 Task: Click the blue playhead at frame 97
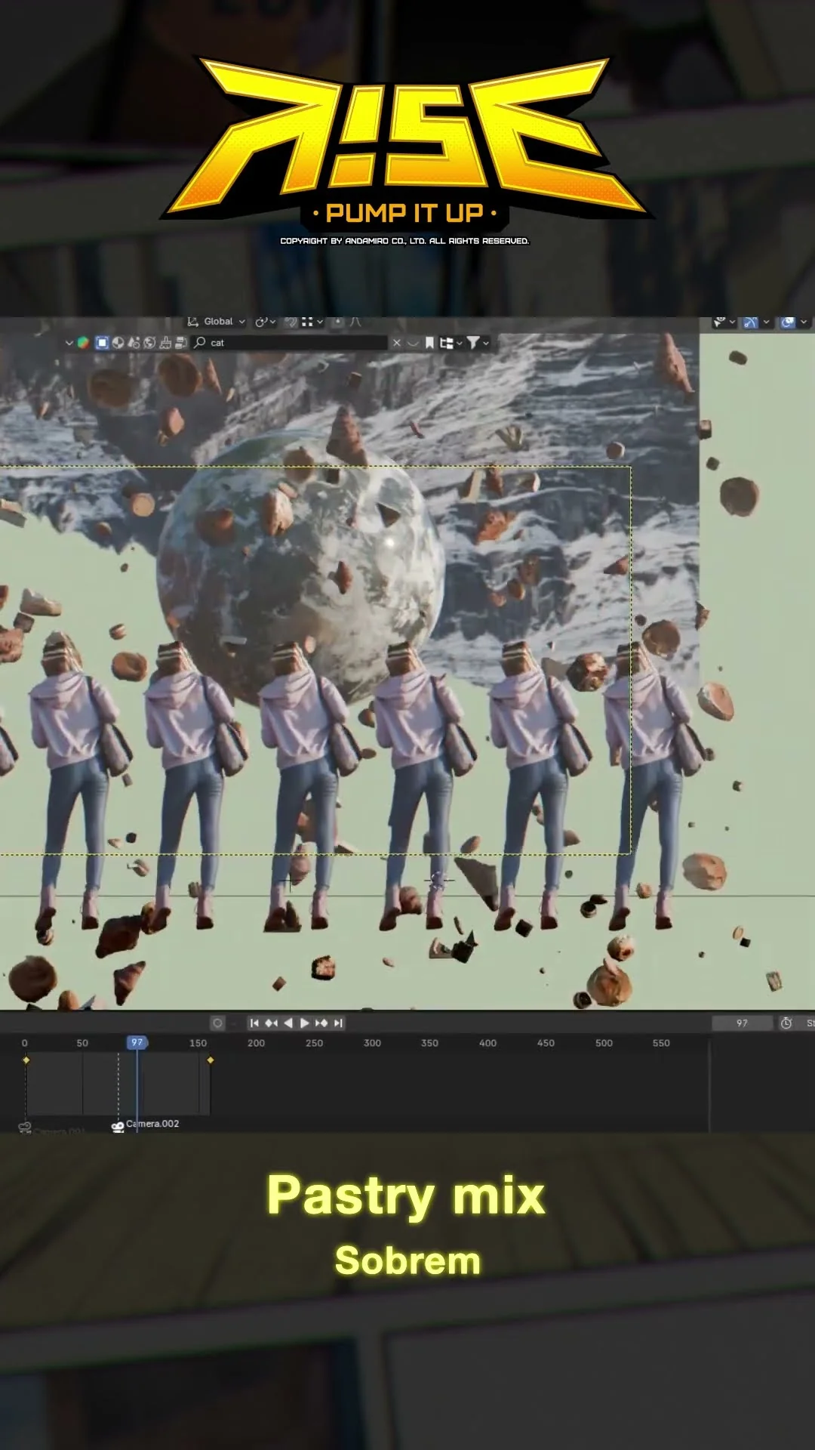pyautogui.click(x=137, y=1042)
